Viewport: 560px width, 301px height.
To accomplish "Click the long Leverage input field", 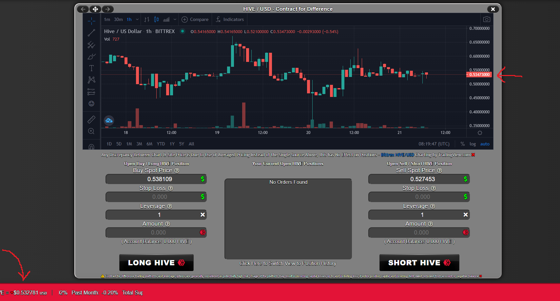I will click(156, 215).
